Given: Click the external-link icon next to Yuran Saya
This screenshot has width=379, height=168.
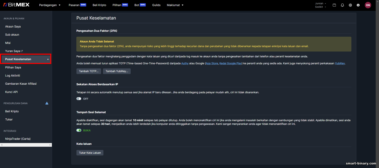Looking at the screenshot, I should click(22, 51).
